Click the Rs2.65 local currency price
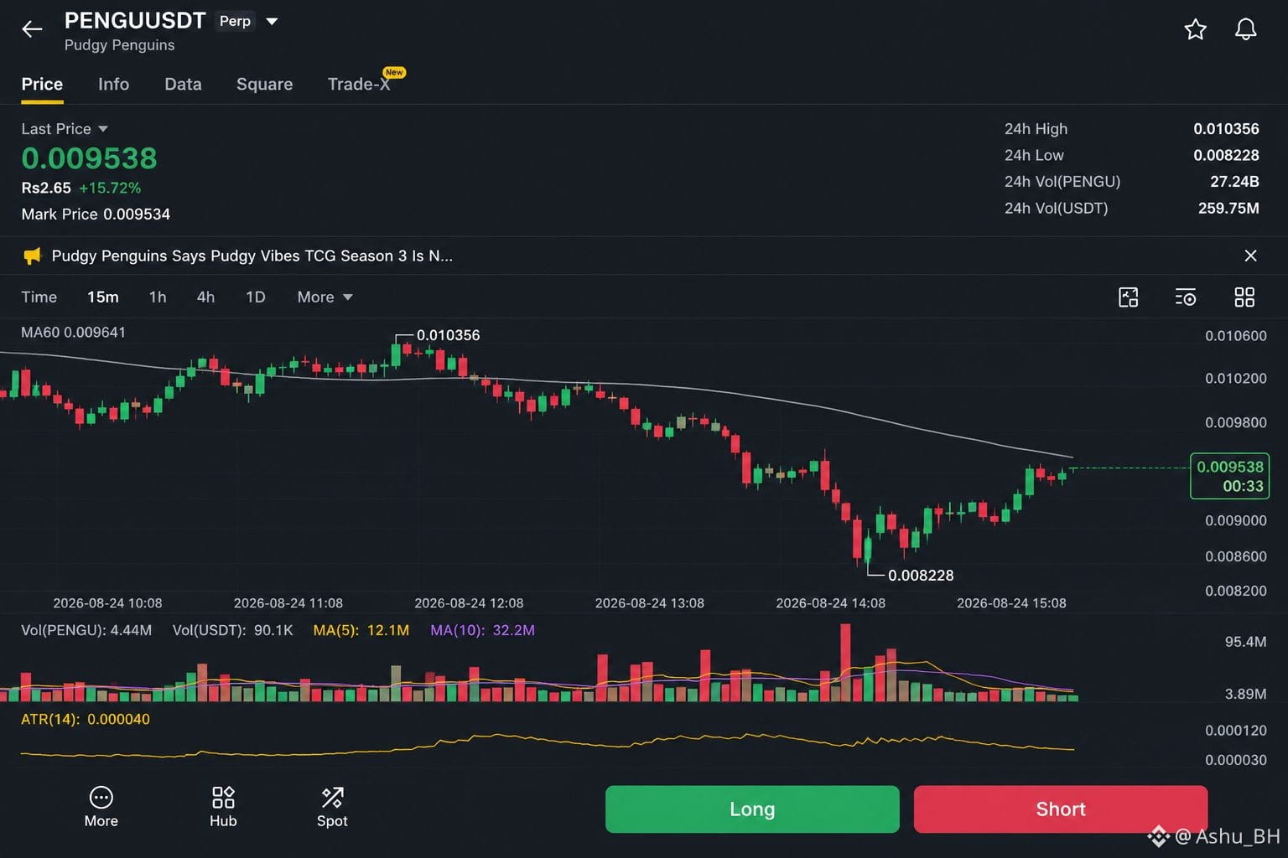This screenshot has height=858, width=1288. (46, 188)
